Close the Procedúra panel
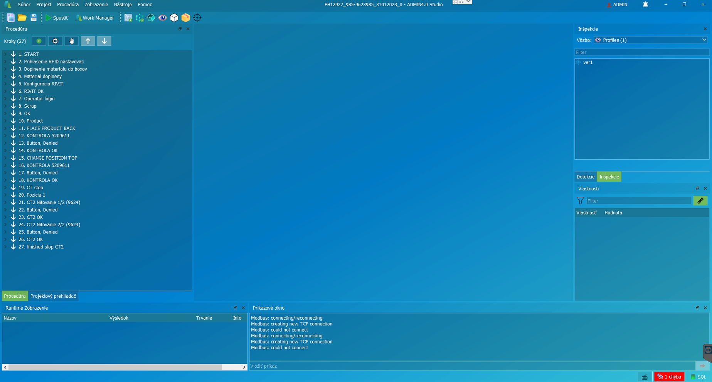This screenshot has height=382, width=712. 188,29
